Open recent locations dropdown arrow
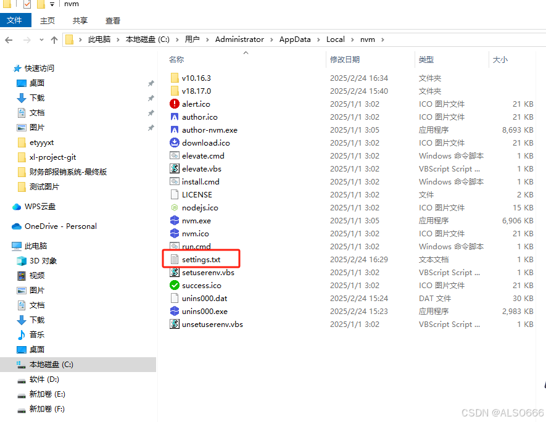 tap(41, 40)
